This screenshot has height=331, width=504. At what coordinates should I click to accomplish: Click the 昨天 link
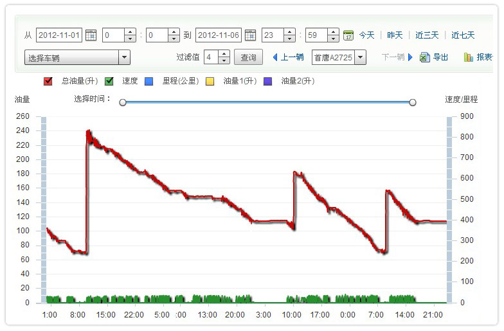pos(395,35)
